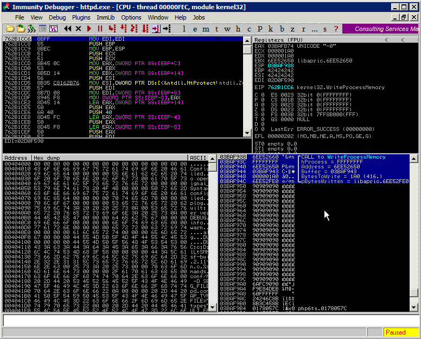
Task: Open the ImmLib menu
Action: coord(105,17)
